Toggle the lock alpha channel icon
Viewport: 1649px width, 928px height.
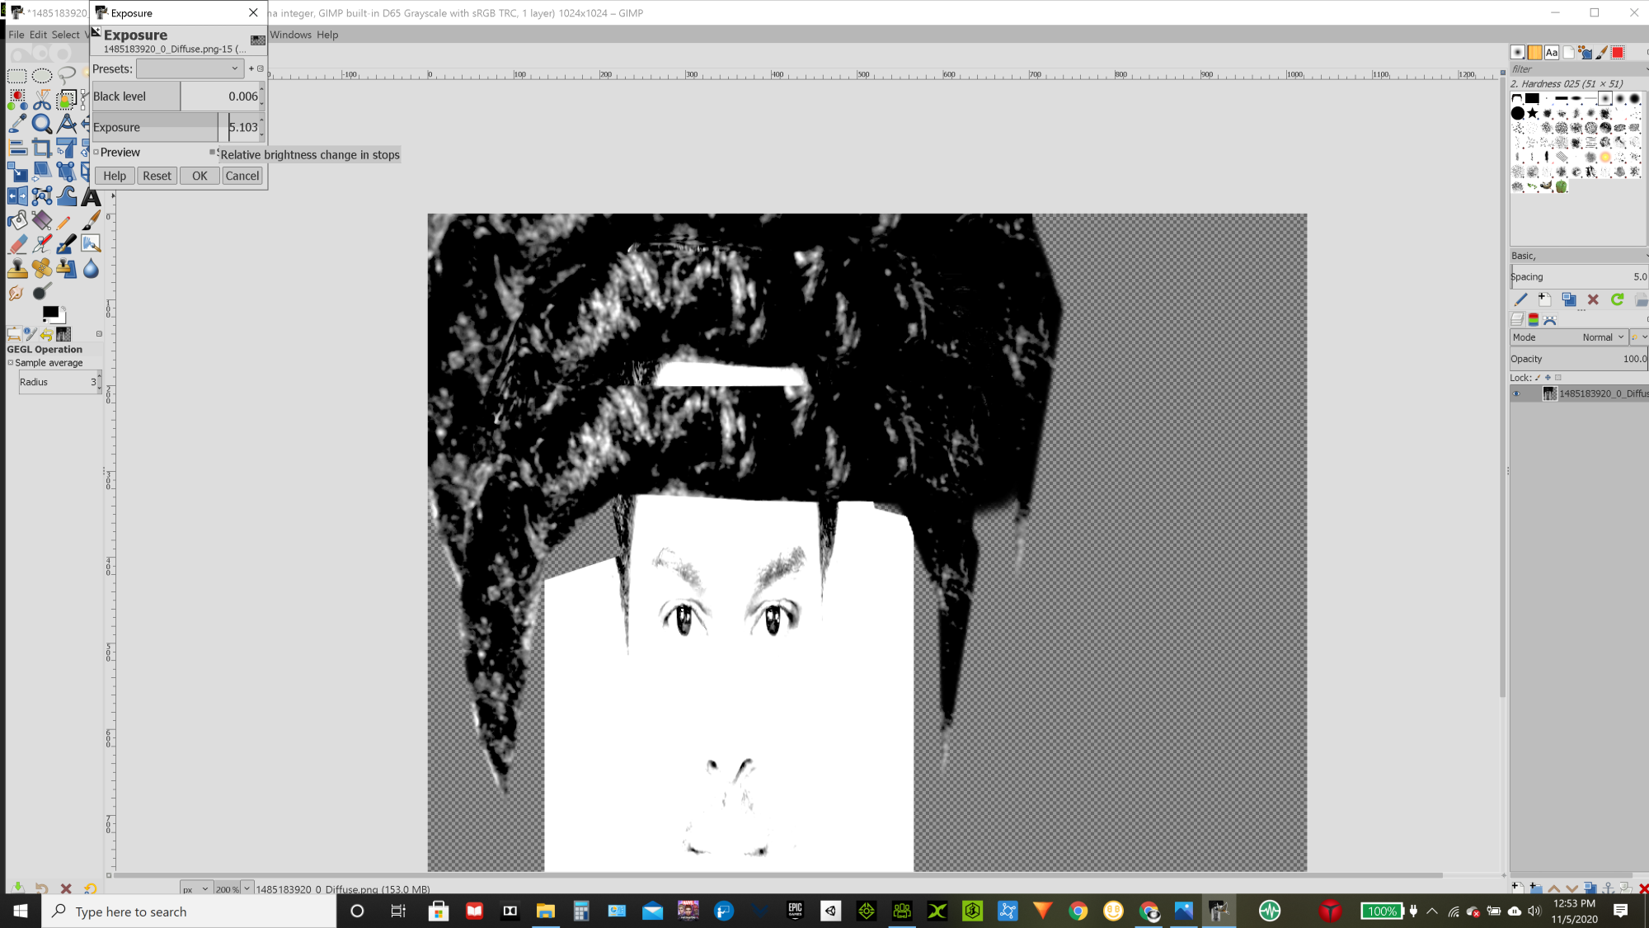(x=1558, y=378)
